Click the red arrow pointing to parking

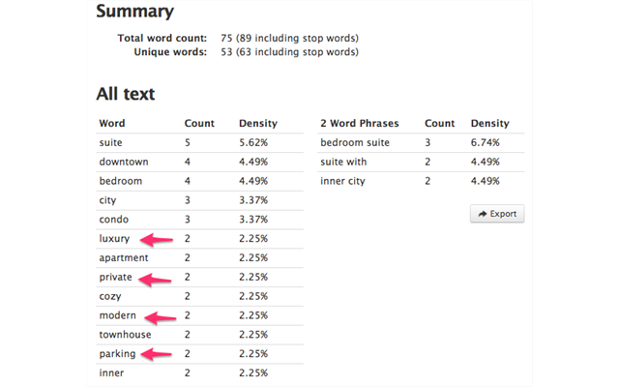(x=158, y=354)
